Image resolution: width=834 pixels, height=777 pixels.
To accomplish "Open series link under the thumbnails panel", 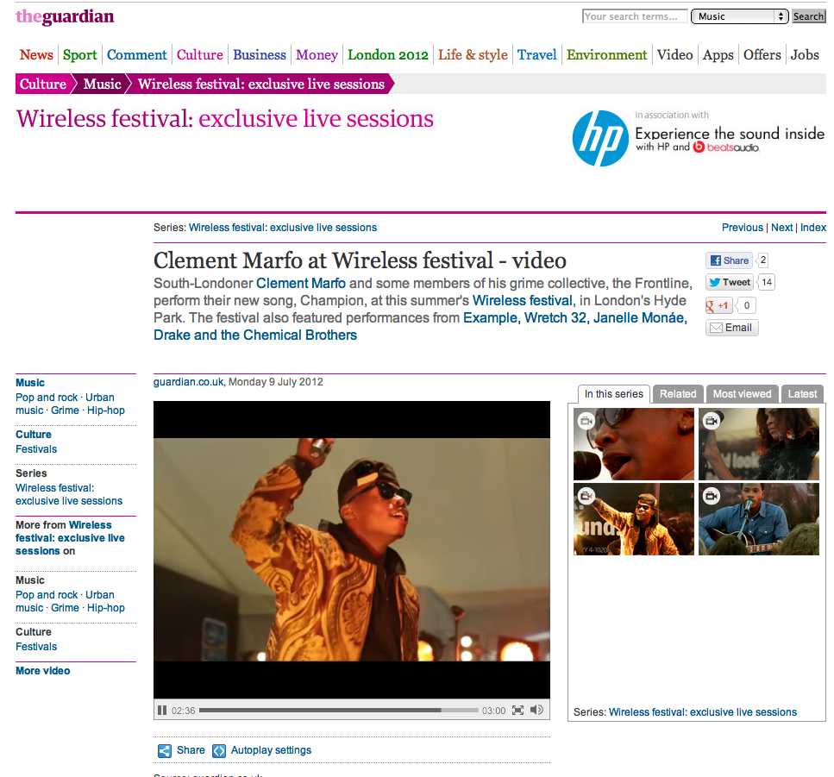I will 703,712.
